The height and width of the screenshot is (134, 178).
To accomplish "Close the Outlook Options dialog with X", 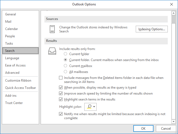I will click(172, 4).
